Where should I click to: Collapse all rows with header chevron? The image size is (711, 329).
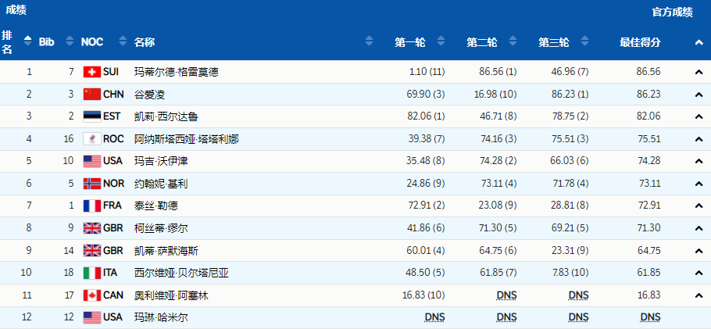pyautogui.click(x=698, y=43)
